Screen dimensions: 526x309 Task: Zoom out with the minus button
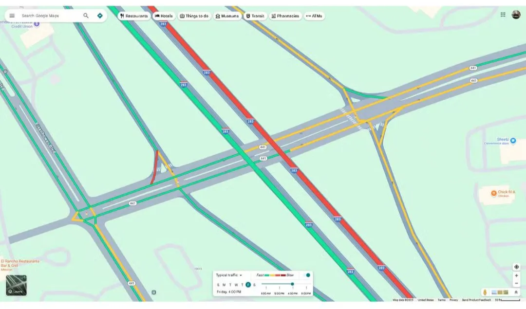click(x=516, y=283)
